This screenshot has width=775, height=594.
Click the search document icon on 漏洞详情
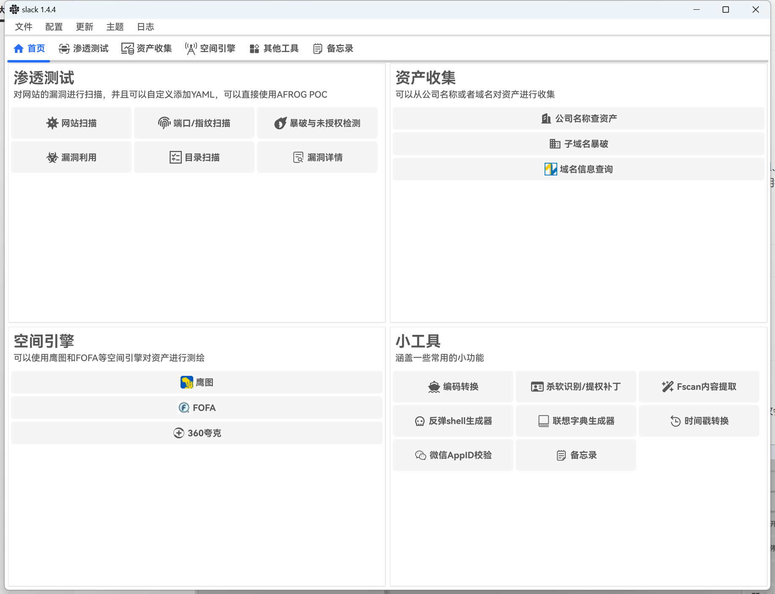click(x=298, y=157)
